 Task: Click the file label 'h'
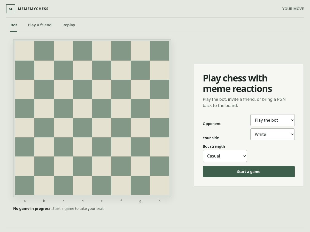[x=160, y=201]
